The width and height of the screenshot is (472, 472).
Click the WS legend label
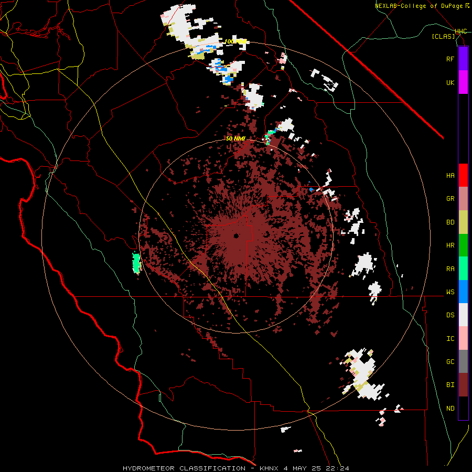pyautogui.click(x=450, y=292)
